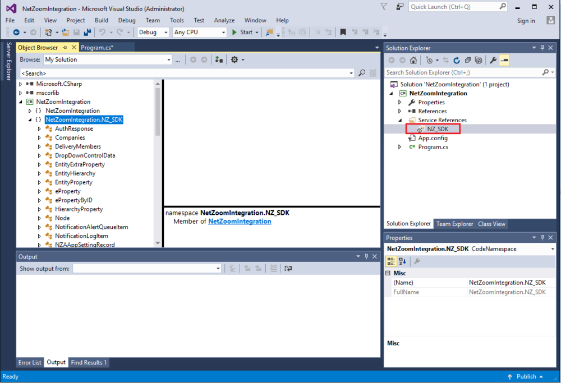This screenshot has width=561, height=383.
Task: Select App.config in Solution Explorer
Action: pyautogui.click(x=433, y=138)
